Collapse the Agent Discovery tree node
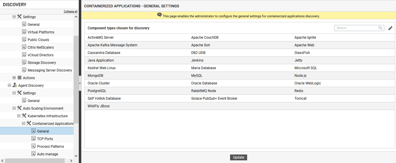 point(9,85)
